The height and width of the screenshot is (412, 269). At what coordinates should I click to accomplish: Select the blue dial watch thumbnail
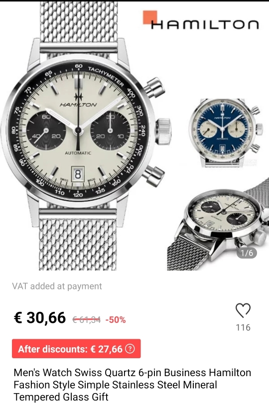225,133
